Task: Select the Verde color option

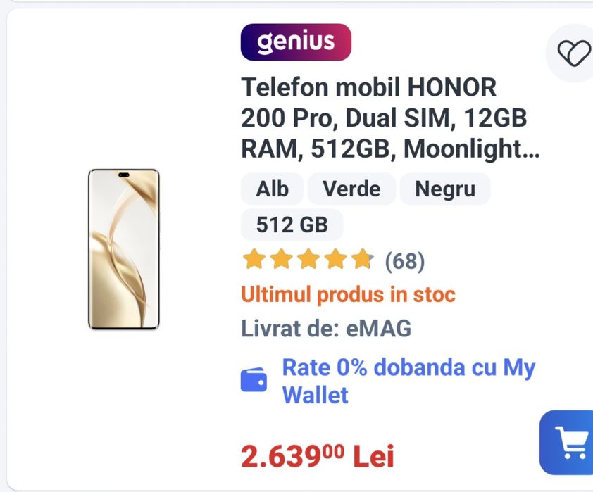Action: 351,189
